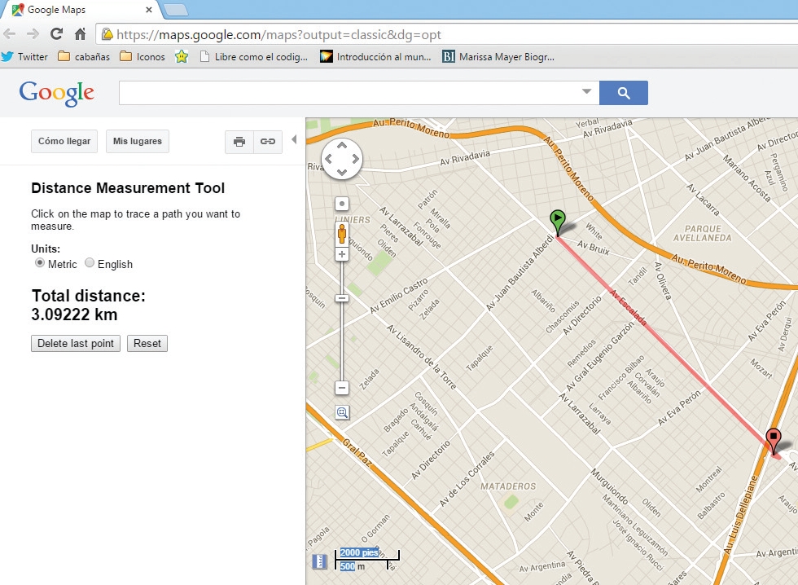Image resolution: width=798 pixels, height=585 pixels.
Task: Click the Google logo
Action: coord(56,93)
